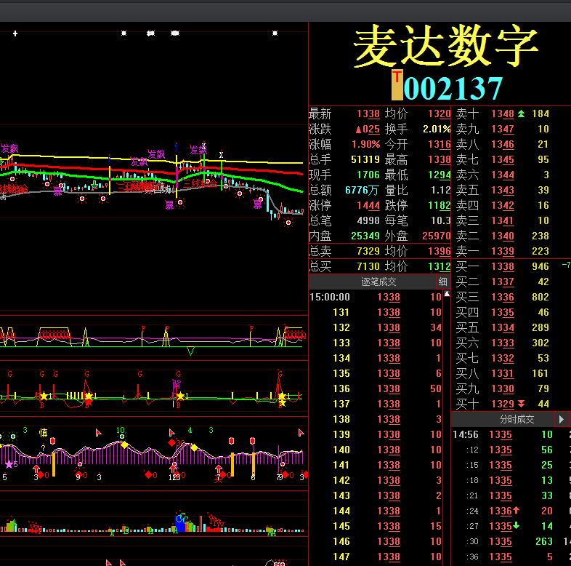Select the 分时成交 panel header
571x566 pixels.
point(517,419)
